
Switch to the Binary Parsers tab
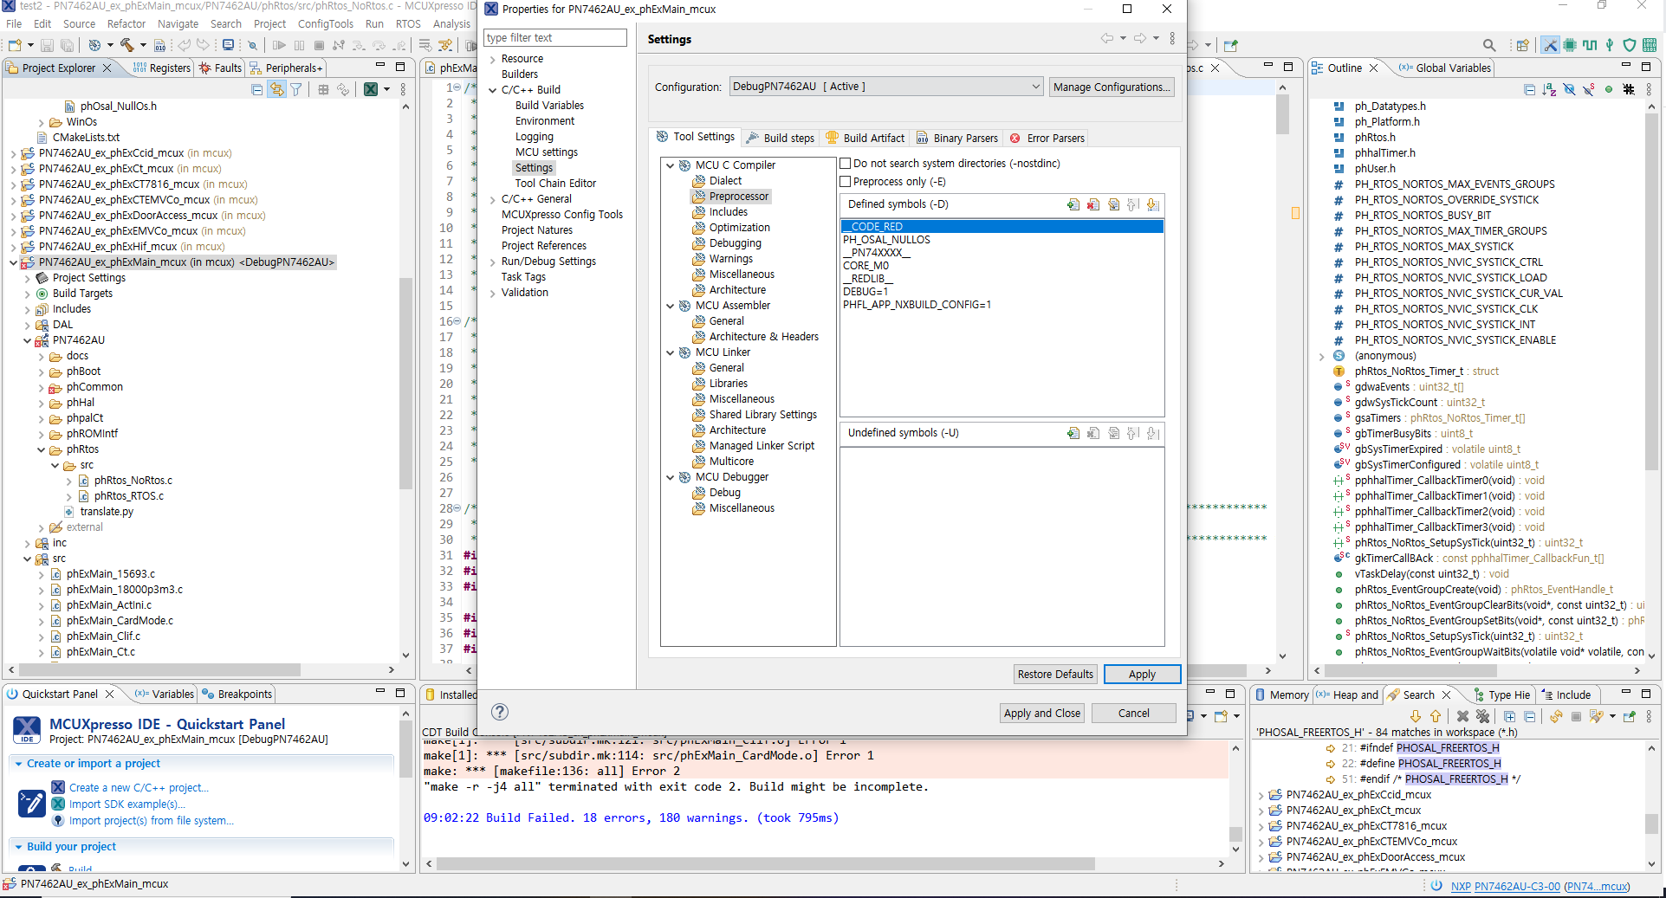coord(957,138)
